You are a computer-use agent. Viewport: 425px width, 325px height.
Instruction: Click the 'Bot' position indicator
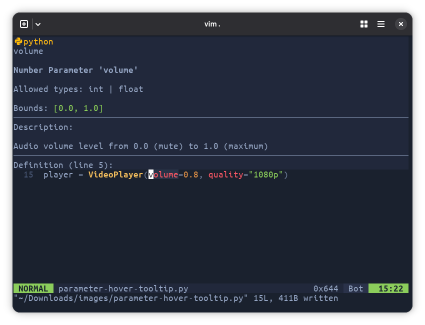click(x=355, y=288)
